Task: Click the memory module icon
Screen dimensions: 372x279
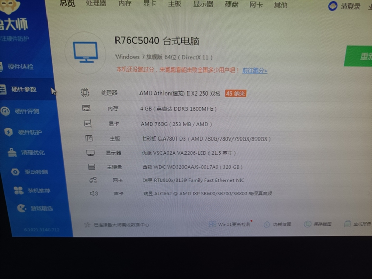Action: coord(86,108)
